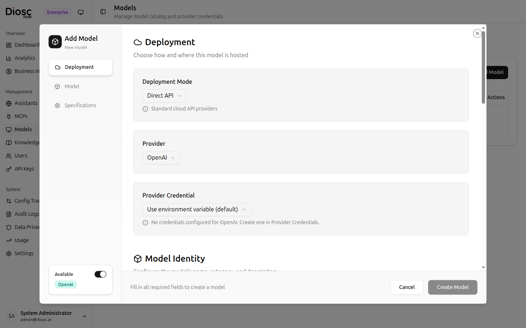Click the 'Provider Credential' field label
Viewport: 526px width, 328px height.
[168, 196]
